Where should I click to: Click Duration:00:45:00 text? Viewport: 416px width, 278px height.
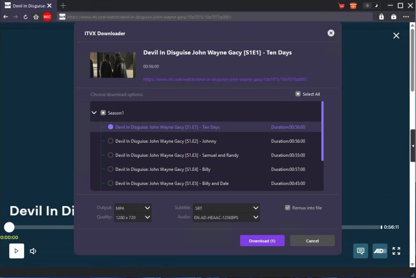click(x=288, y=183)
